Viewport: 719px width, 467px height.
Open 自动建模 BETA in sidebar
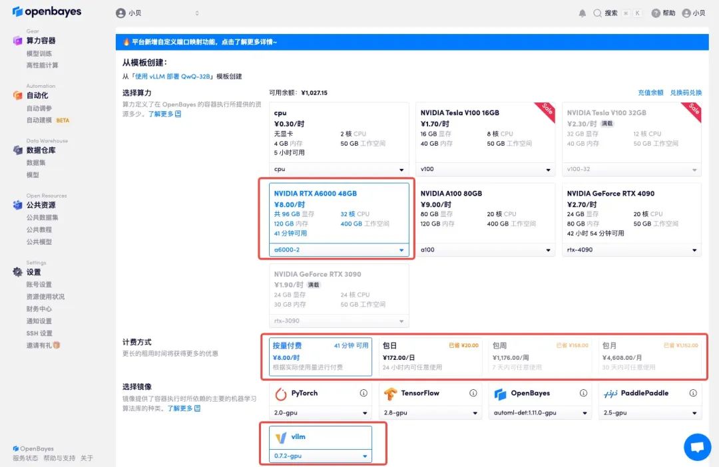[48, 120]
